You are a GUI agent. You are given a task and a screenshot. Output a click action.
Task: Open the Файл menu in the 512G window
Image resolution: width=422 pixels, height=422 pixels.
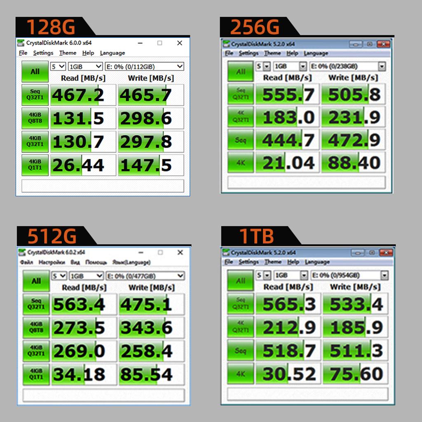coord(26,262)
